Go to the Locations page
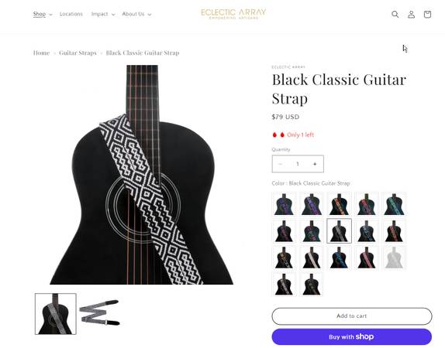This screenshot has height=348, width=445. click(71, 14)
